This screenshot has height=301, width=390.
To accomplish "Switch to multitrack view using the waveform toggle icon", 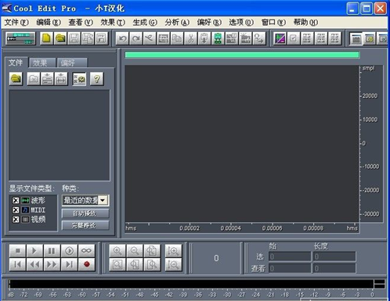I will [x=20, y=39].
